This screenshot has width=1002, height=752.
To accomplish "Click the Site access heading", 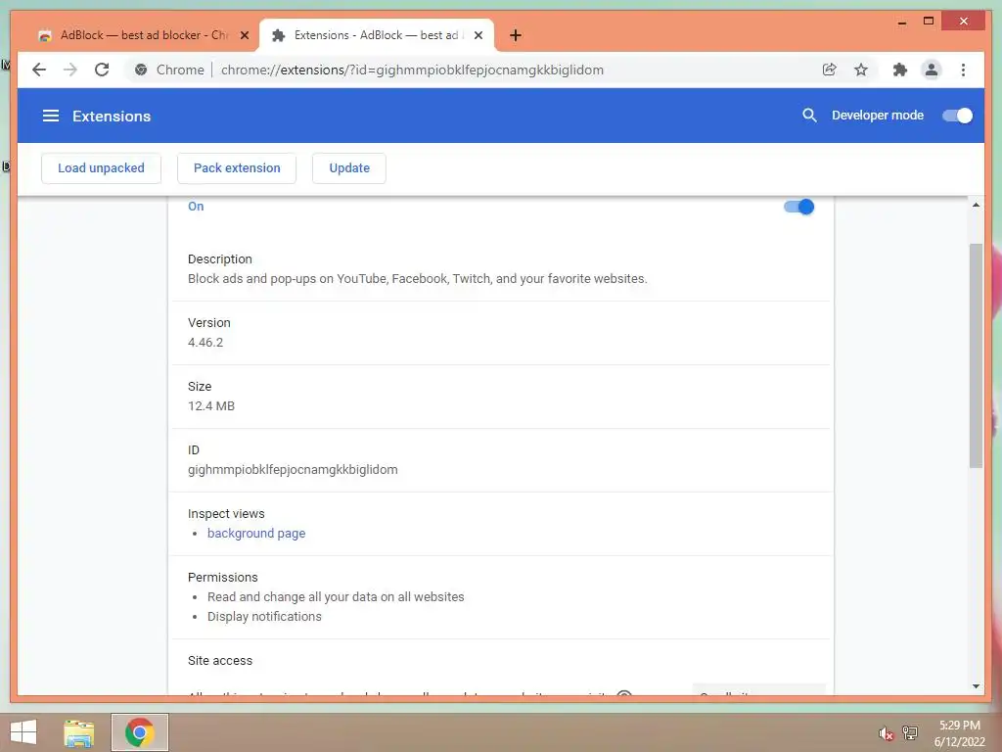I will pos(220,661).
